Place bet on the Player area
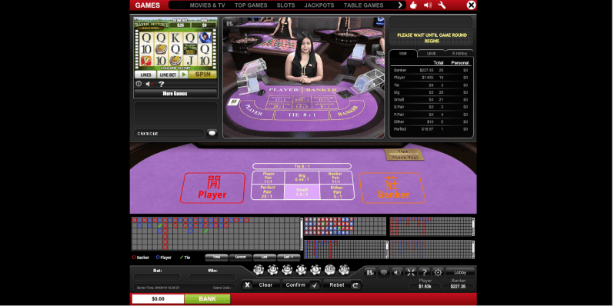Screen dimensions: 614x306 (212, 188)
